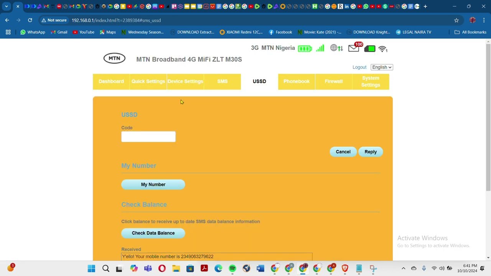
Task: Click the browser back arrow
Action: (x=7, y=20)
